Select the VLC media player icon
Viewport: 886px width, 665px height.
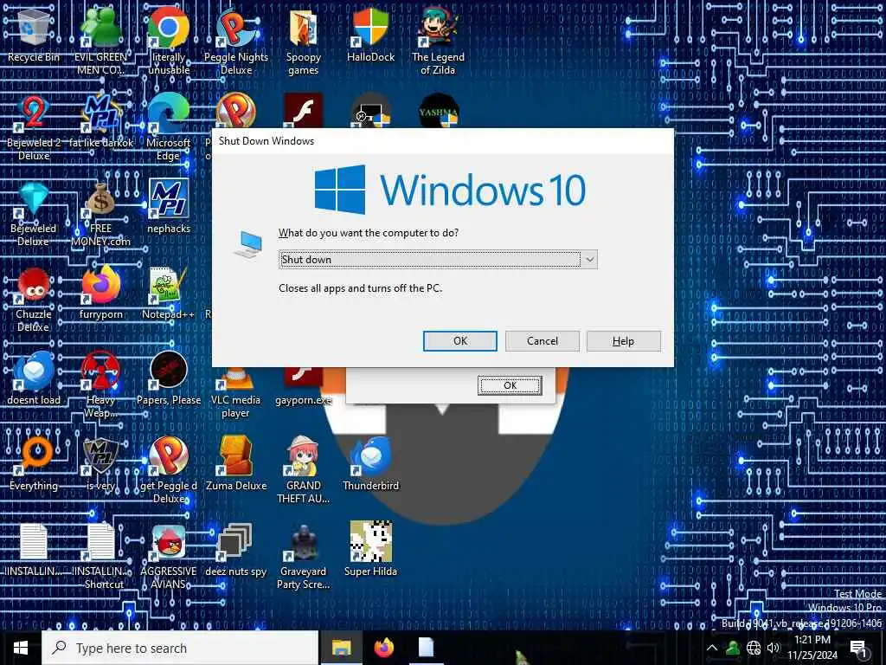click(x=235, y=393)
